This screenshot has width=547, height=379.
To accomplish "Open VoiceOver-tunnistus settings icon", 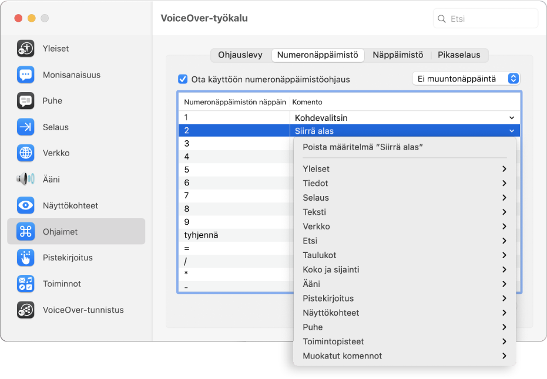I will pyautogui.click(x=25, y=309).
